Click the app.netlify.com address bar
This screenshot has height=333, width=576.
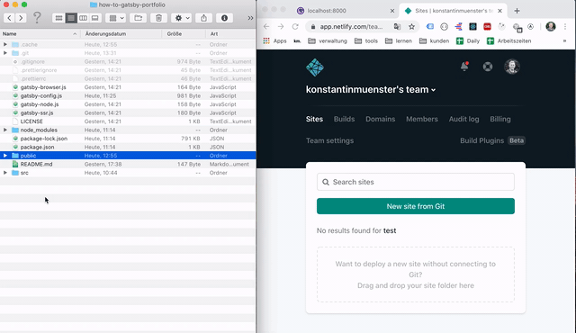click(351, 26)
